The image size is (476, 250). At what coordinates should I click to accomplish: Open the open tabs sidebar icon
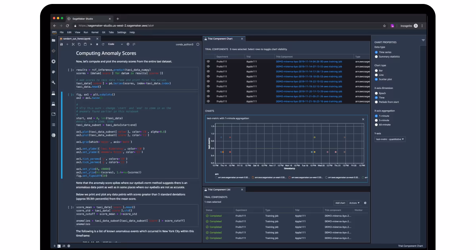tap(53, 114)
